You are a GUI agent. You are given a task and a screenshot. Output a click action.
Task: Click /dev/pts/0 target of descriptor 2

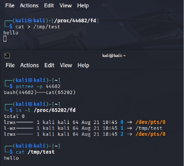point(151,134)
